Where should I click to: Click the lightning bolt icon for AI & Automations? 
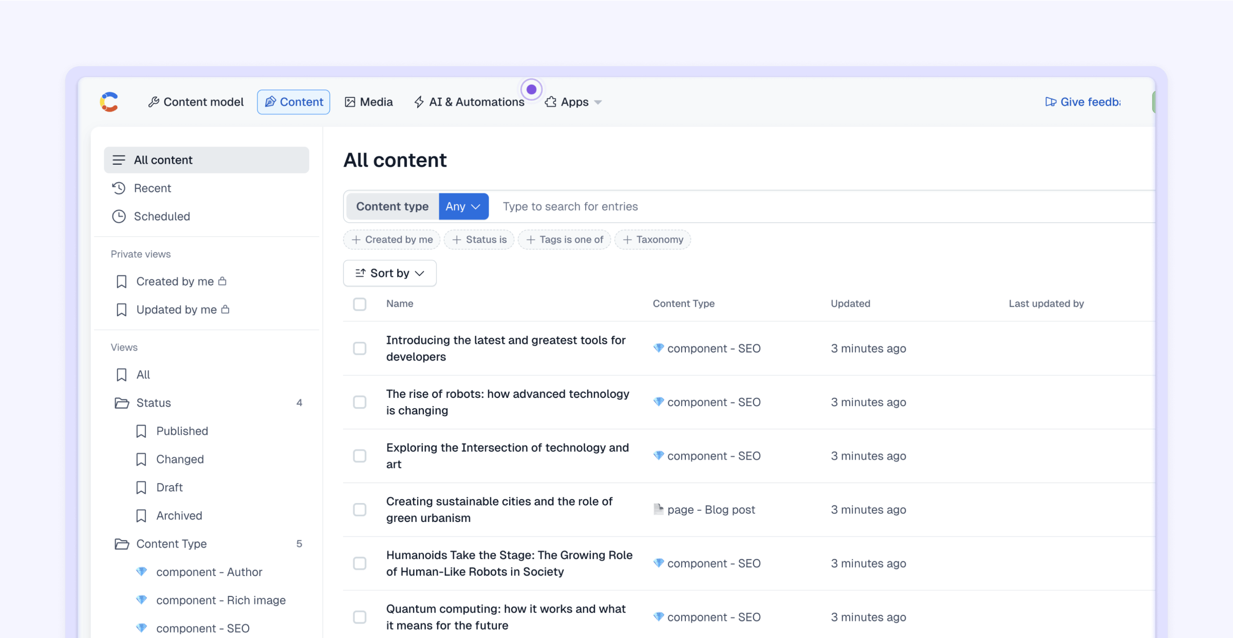click(419, 102)
